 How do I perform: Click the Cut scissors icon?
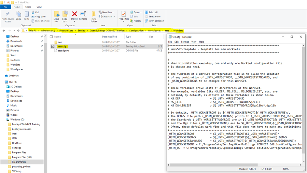tap(33, 12)
